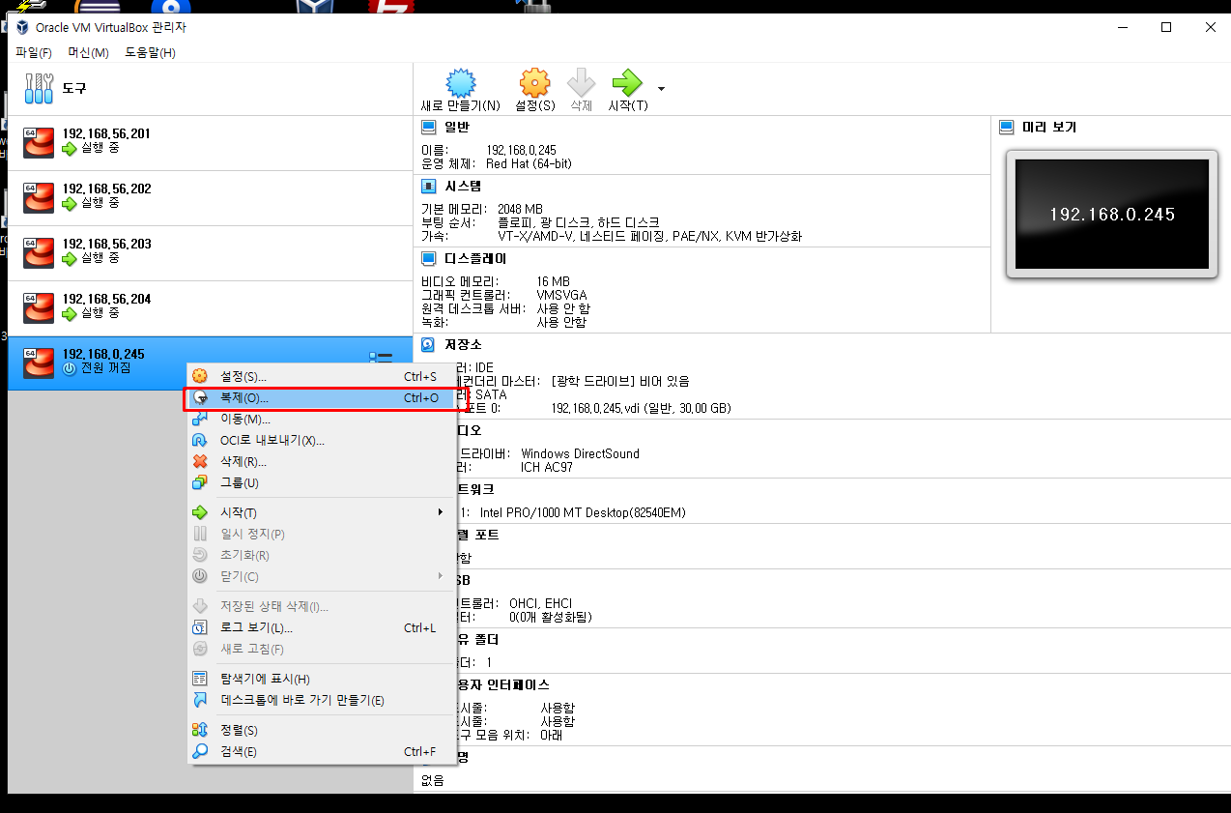Click "Intel PRO/1000 MT Desktop(82540EM)" adapter text

pos(583,512)
